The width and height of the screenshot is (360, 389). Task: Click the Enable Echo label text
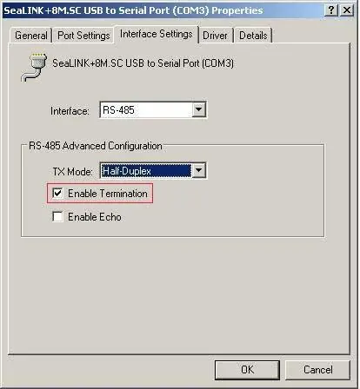[95, 217]
